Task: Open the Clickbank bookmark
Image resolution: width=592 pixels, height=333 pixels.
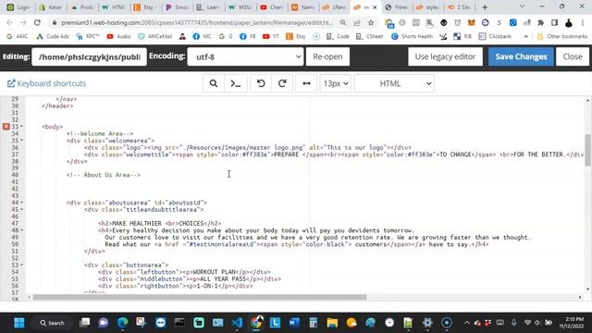Action: pos(495,36)
